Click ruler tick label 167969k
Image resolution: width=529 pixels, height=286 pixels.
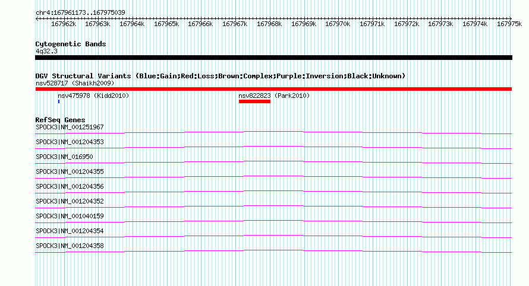click(304, 24)
